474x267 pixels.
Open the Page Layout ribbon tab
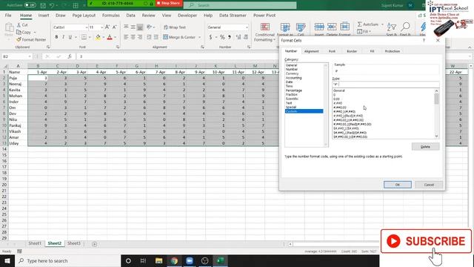(84, 15)
